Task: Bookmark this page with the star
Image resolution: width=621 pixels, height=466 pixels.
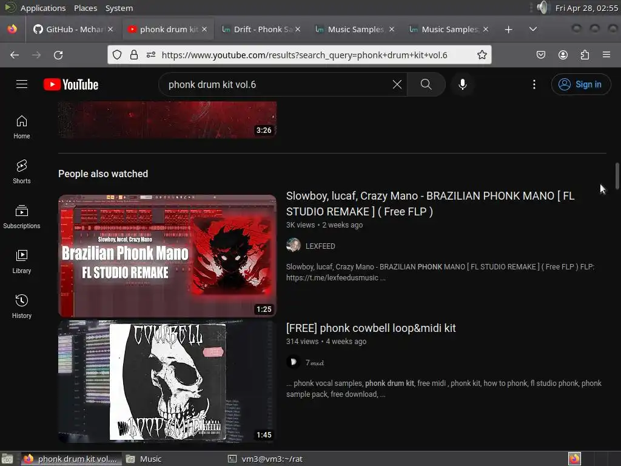Action: pos(482,55)
